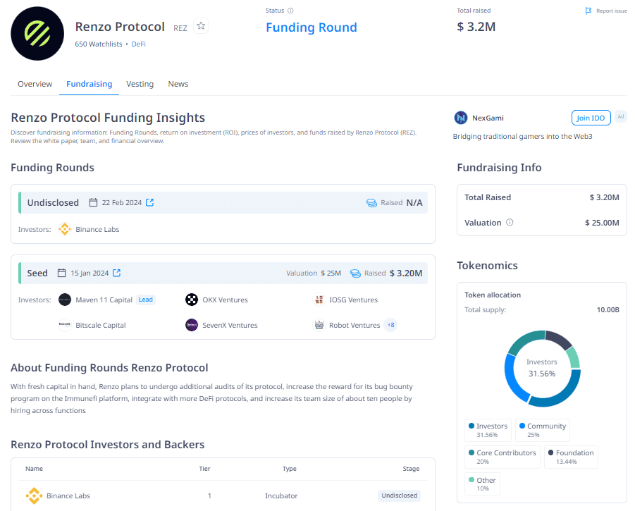Open Binance Labs row in backers table
The image size is (635, 511).
[x=223, y=495]
